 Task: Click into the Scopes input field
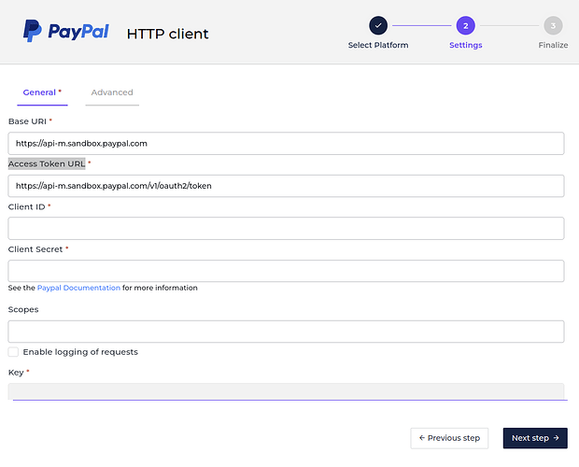[x=286, y=332]
